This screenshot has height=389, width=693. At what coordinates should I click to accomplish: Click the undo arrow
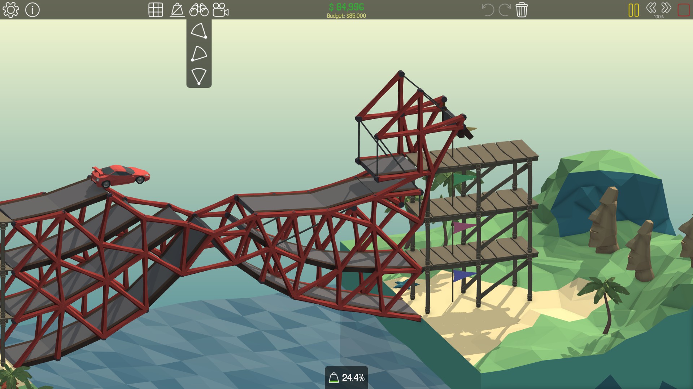[488, 10]
